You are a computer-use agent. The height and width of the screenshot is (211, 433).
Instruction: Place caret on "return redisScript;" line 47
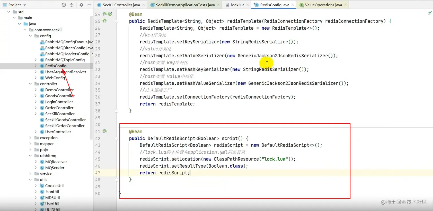point(165,173)
